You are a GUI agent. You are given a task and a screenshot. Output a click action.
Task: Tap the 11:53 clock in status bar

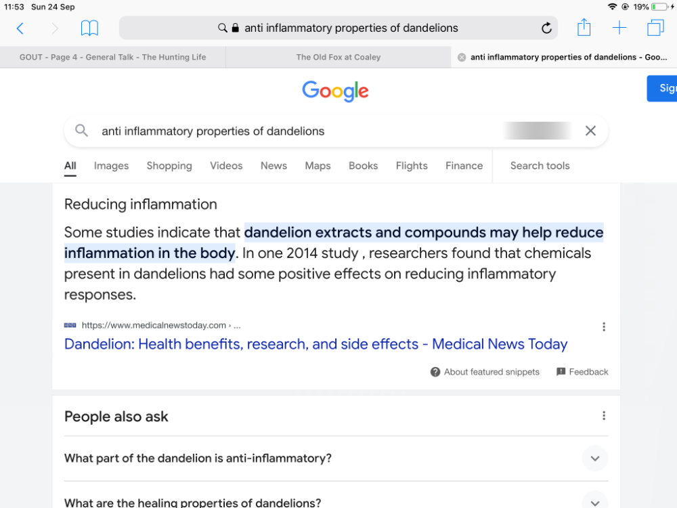click(14, 7)
